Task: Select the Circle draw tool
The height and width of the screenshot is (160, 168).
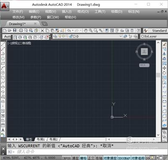Action: tap(3, 73)
